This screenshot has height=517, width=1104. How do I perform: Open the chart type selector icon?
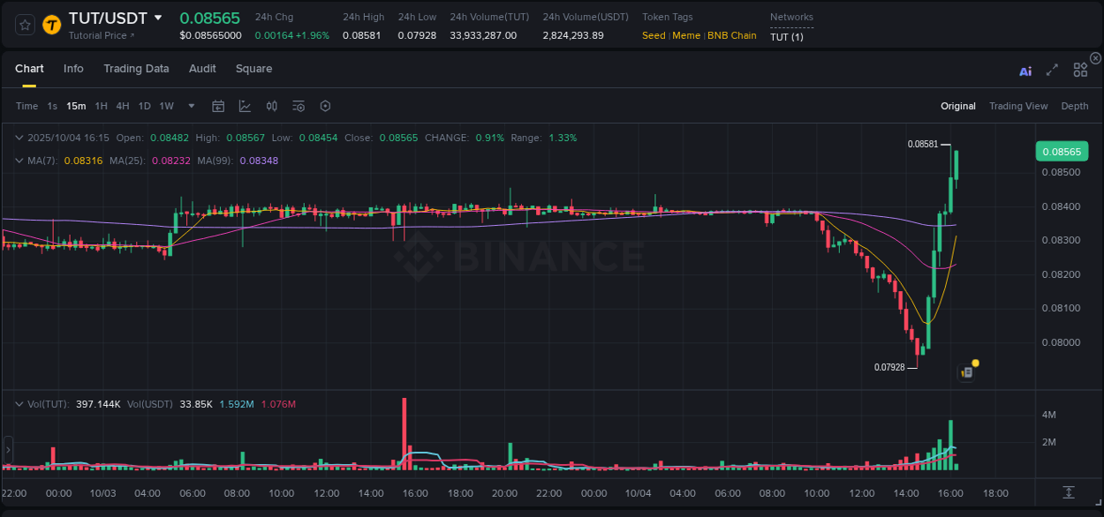pyautogui.click(x=245, y=106)
